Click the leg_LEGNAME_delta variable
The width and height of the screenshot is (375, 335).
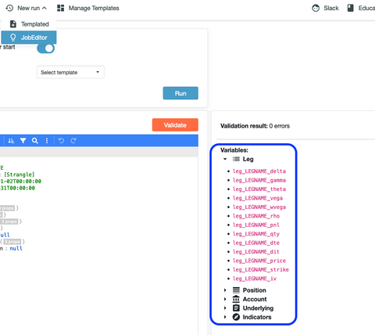click(x=259, y=171)
